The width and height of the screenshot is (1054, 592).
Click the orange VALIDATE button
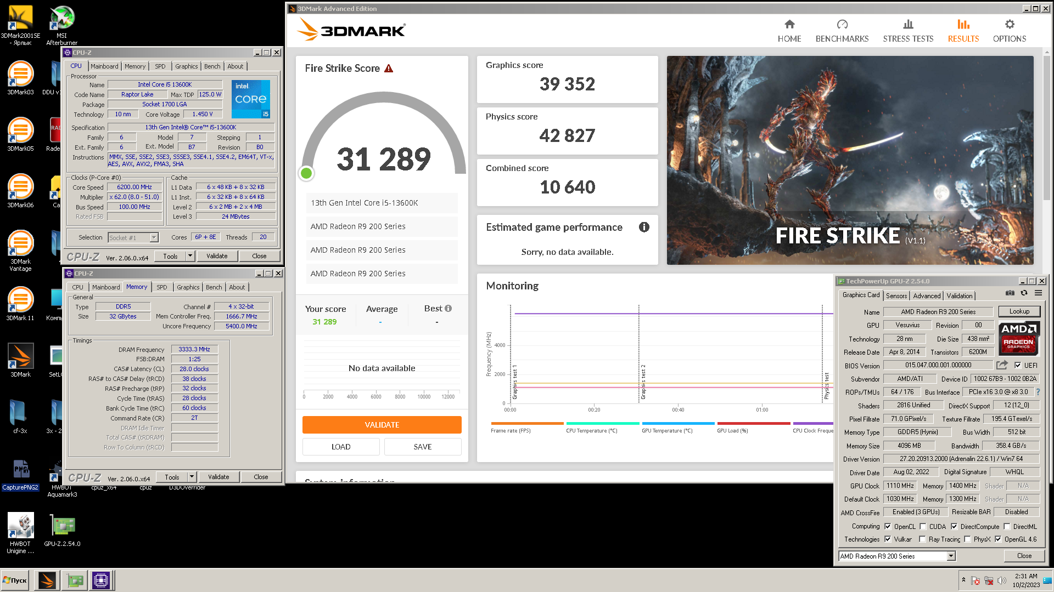pyautogui.click(x=382, y=425)
